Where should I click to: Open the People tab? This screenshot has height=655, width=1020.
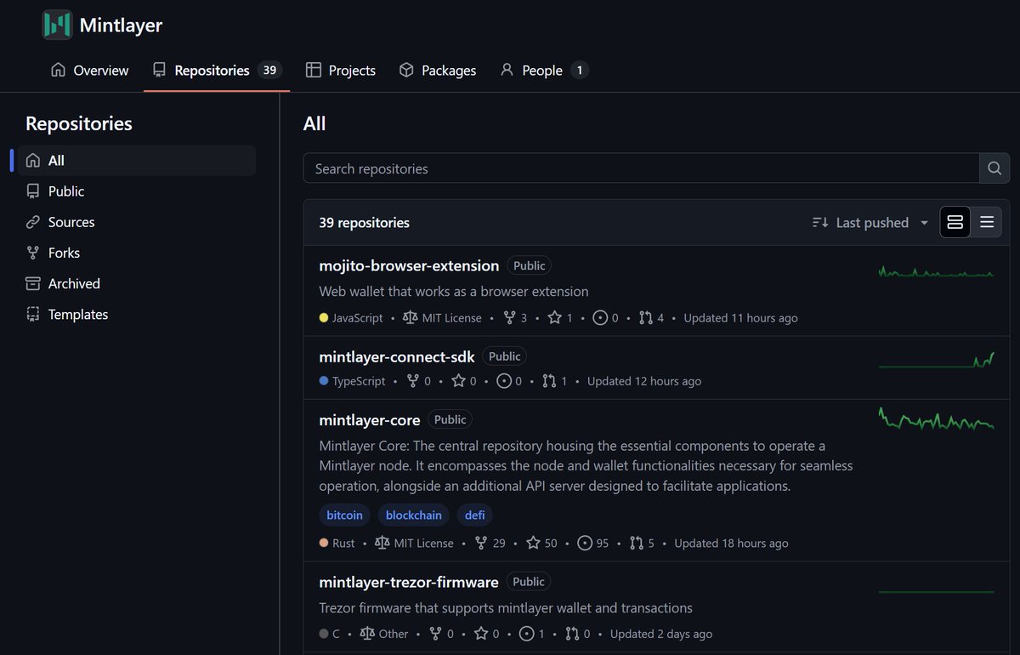[x=544, y=70]
